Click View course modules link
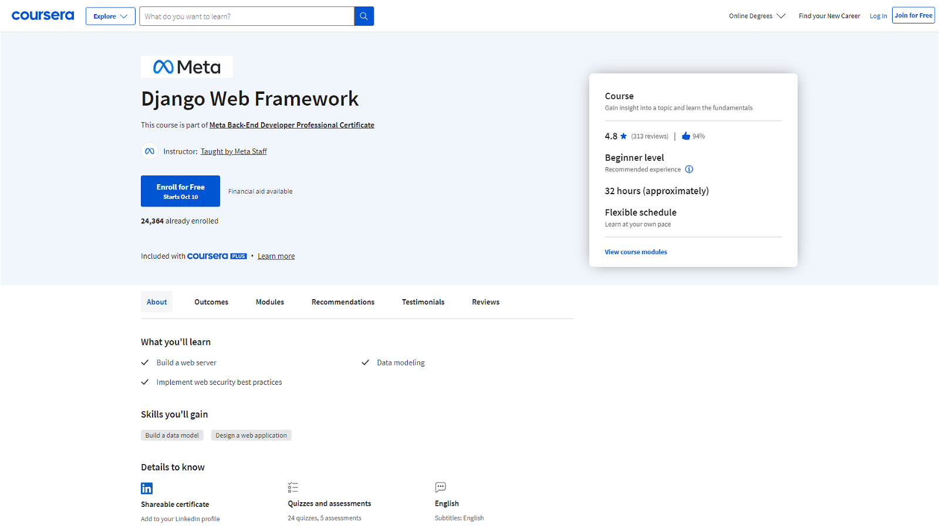The height and width of the screenshot is (528, 939). (x=636, y=252)
